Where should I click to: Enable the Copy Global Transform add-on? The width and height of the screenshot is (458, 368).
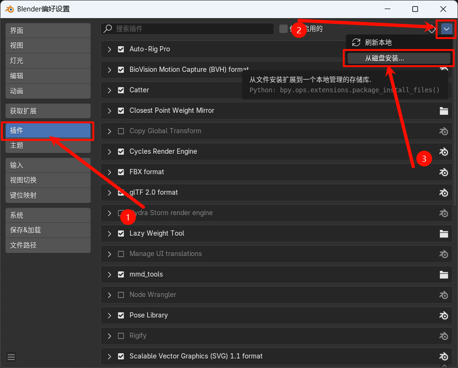click(121, 131)
